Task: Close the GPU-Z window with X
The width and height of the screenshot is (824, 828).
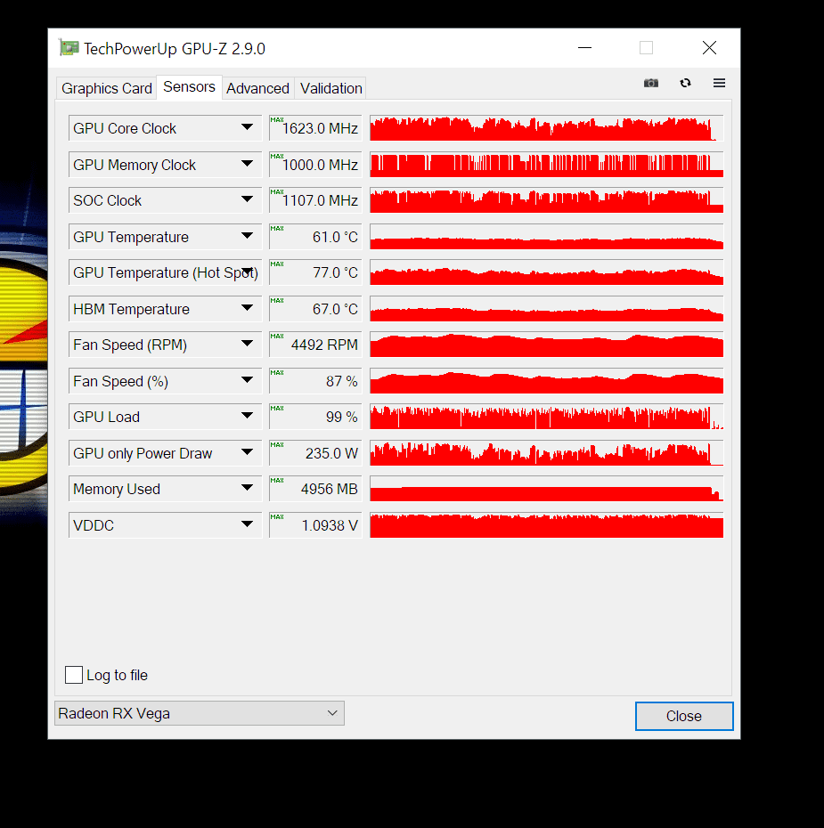Action: tap(709, 48)
